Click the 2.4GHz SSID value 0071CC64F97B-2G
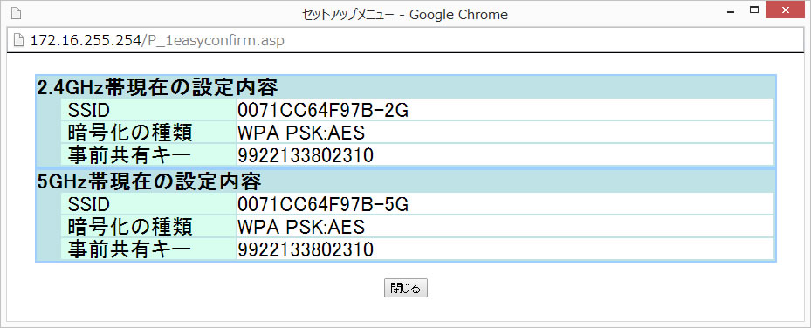811x328 pixels. click(x=323, y=111)
